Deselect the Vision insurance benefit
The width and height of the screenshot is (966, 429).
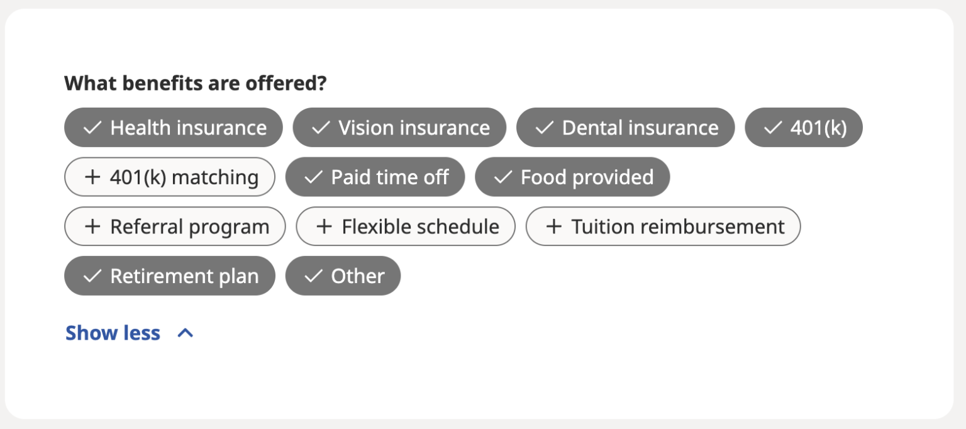click(399, 128)
